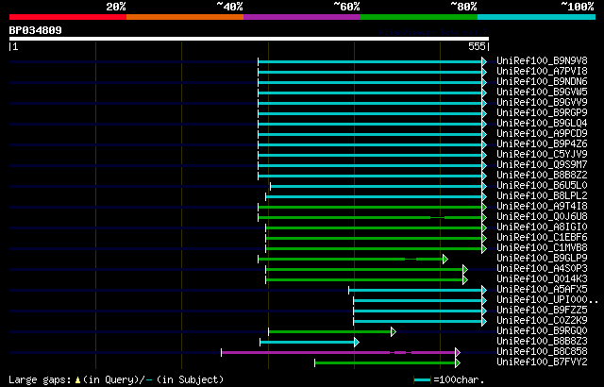This screenshot has width=604, height=387.
Task: Click arrowhead at end of B9GLP9 bar
Action: 445,260
